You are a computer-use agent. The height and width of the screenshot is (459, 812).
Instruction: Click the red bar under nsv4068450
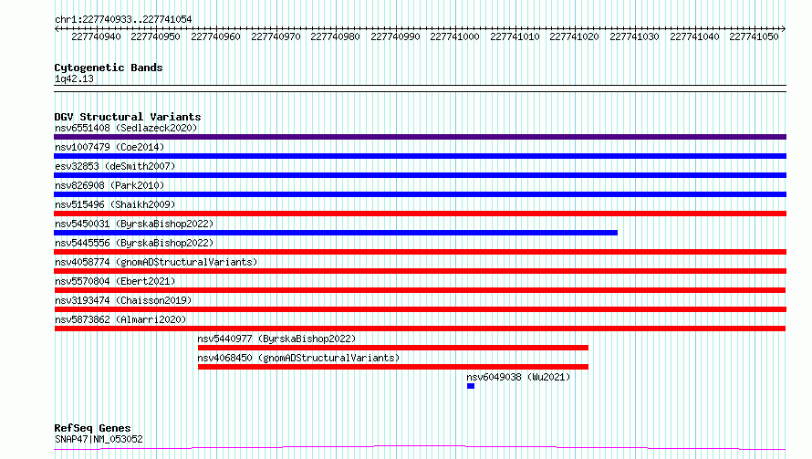[x=393, y=367]
